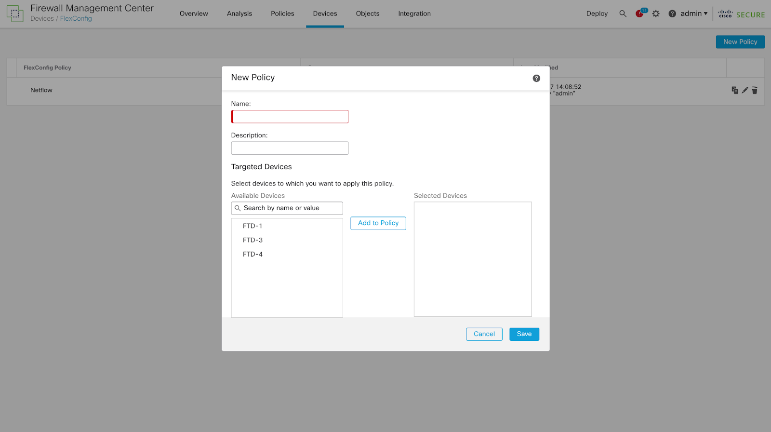Click the Deploy link
Viewport: 771px width, 432px height.
pyautogui.click(x=597, y=13)
